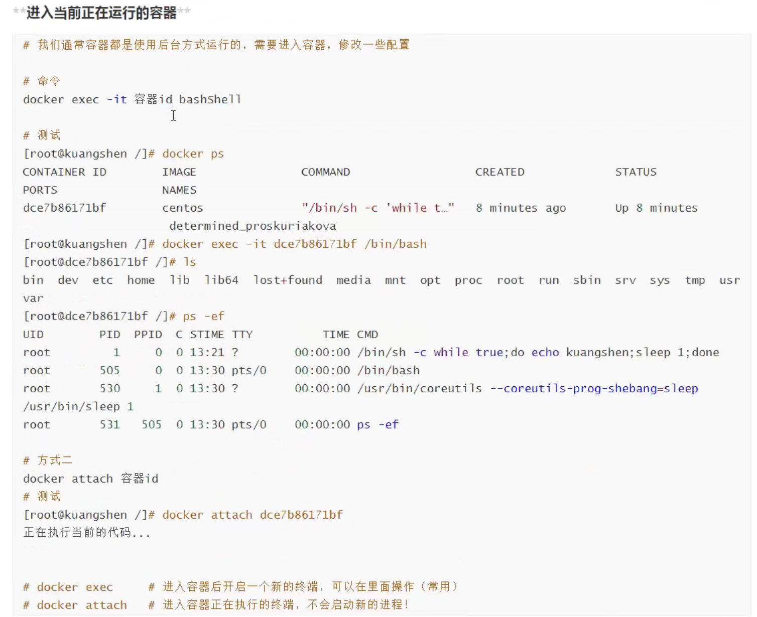The image size is (757, 617).
Task: Click PID '530' value
Action: [x=110, y=388]
